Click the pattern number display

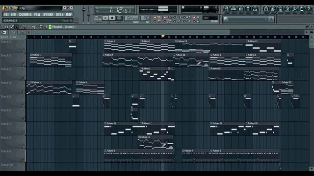(145, 19)
